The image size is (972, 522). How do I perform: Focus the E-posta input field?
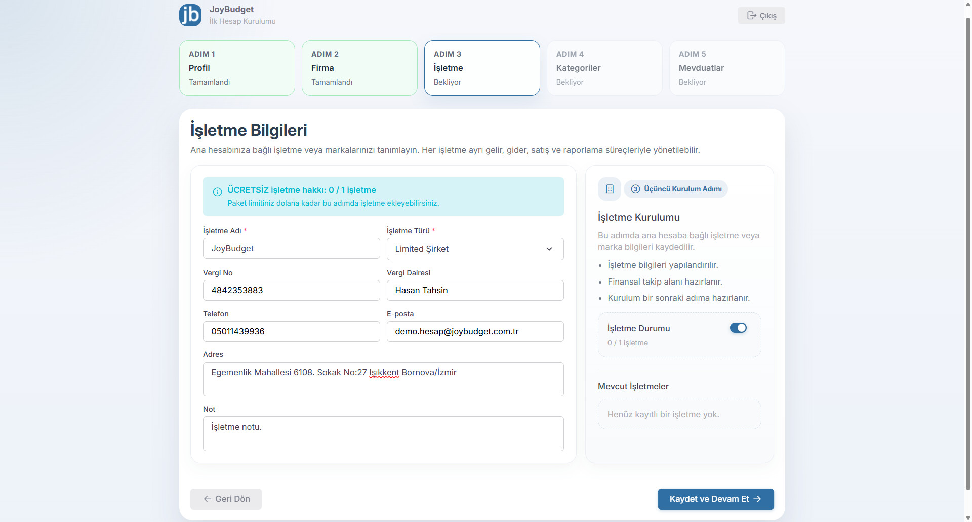click(475, 332)
